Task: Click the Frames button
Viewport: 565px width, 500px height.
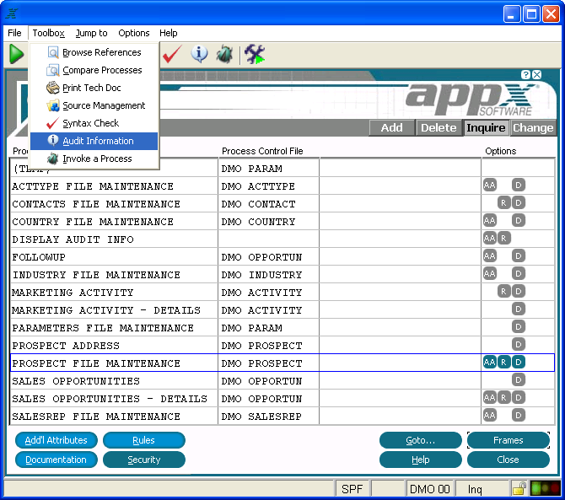Action: coord(508,440)
